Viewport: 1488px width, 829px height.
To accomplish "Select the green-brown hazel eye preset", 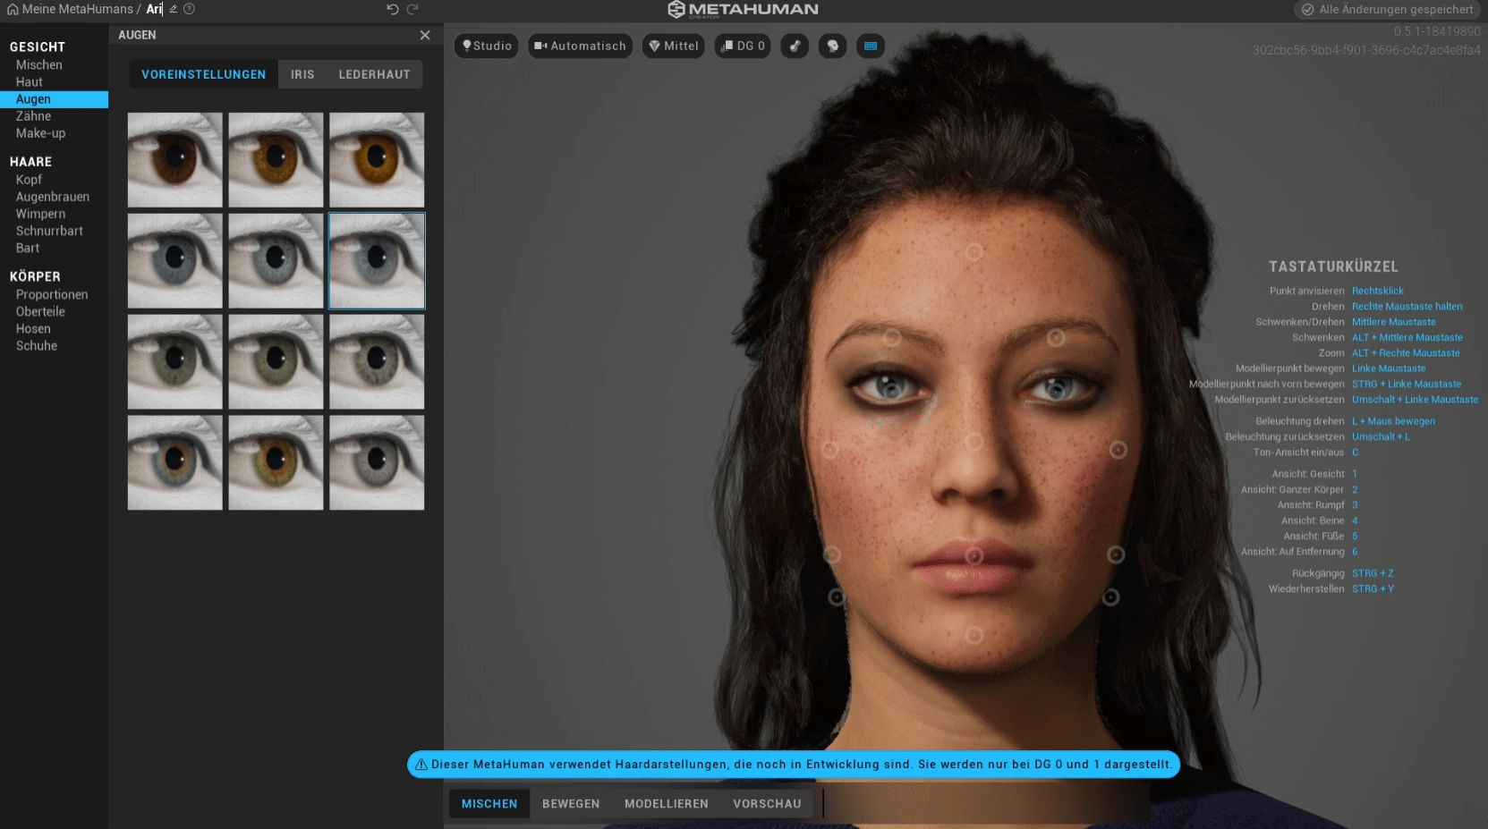I will (276, 462).
